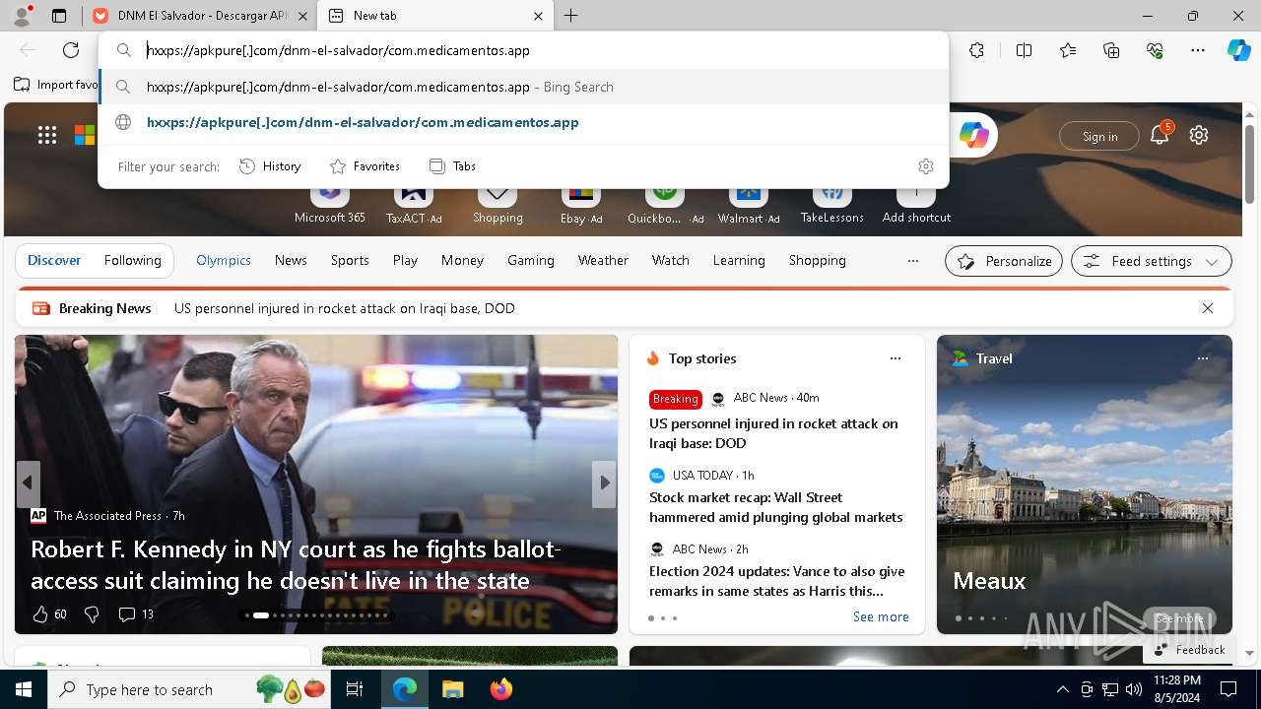Open the Collections icon
The width and height of the screenshot is (1261, 709).
[x=1111, y=50]
